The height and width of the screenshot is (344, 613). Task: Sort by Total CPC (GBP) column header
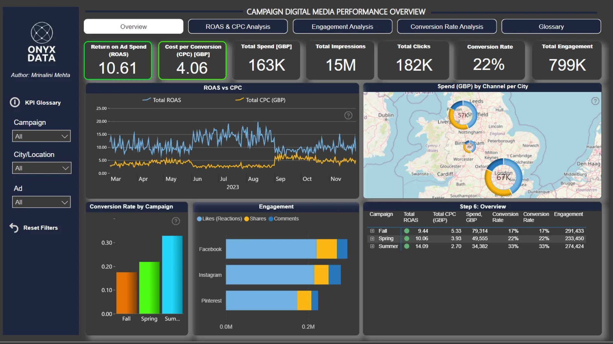click(444, 217)
